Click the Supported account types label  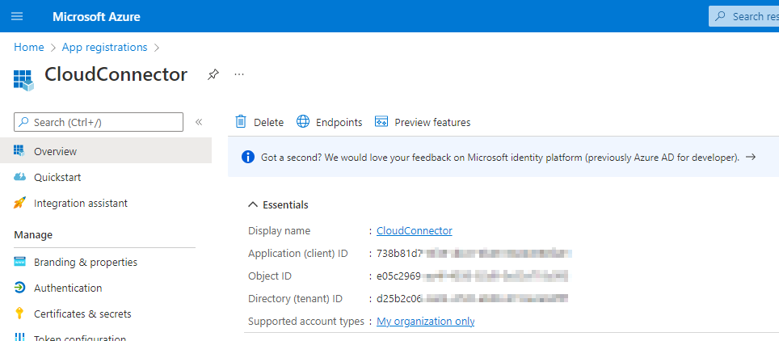(306, 321)
